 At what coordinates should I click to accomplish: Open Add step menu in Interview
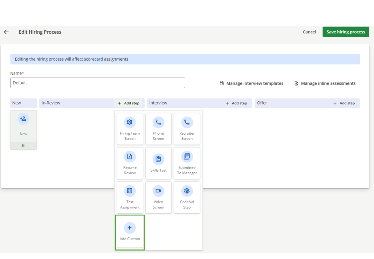coord(236,103)
